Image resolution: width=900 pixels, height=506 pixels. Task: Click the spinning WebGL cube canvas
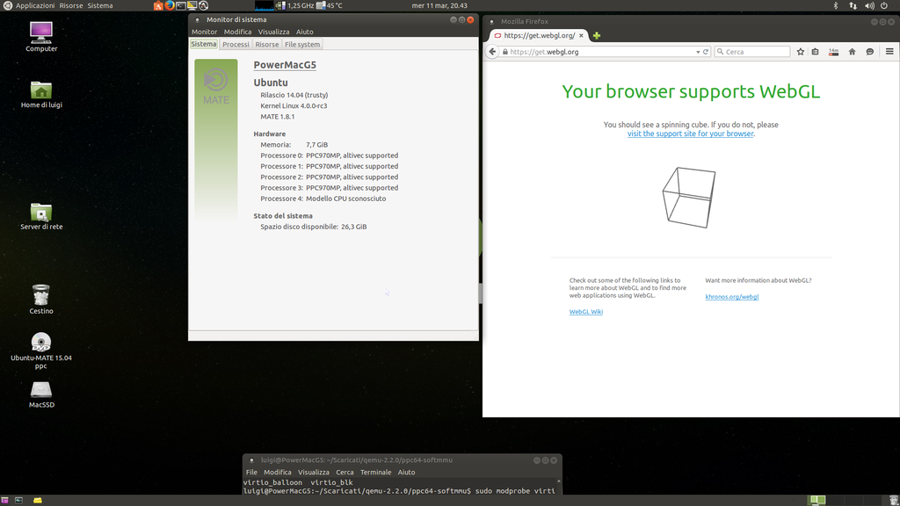pyautogui.click(x=689, y=198)
